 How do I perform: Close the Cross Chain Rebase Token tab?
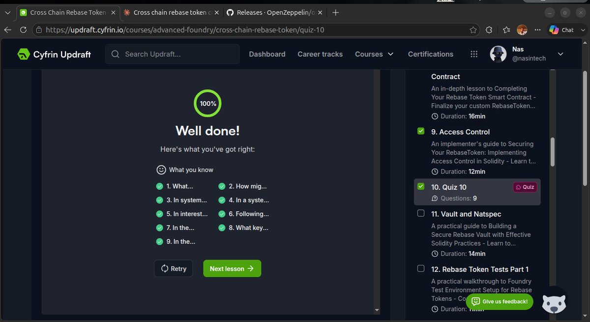[x=113, y=12]
